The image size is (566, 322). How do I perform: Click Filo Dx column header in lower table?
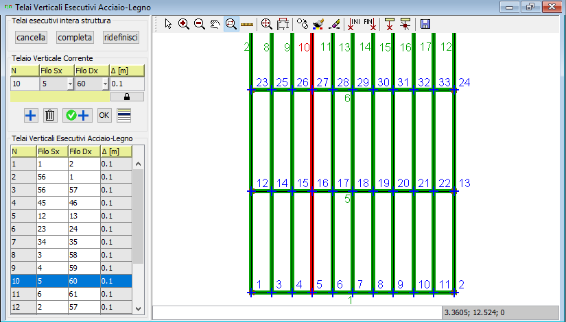84,151
